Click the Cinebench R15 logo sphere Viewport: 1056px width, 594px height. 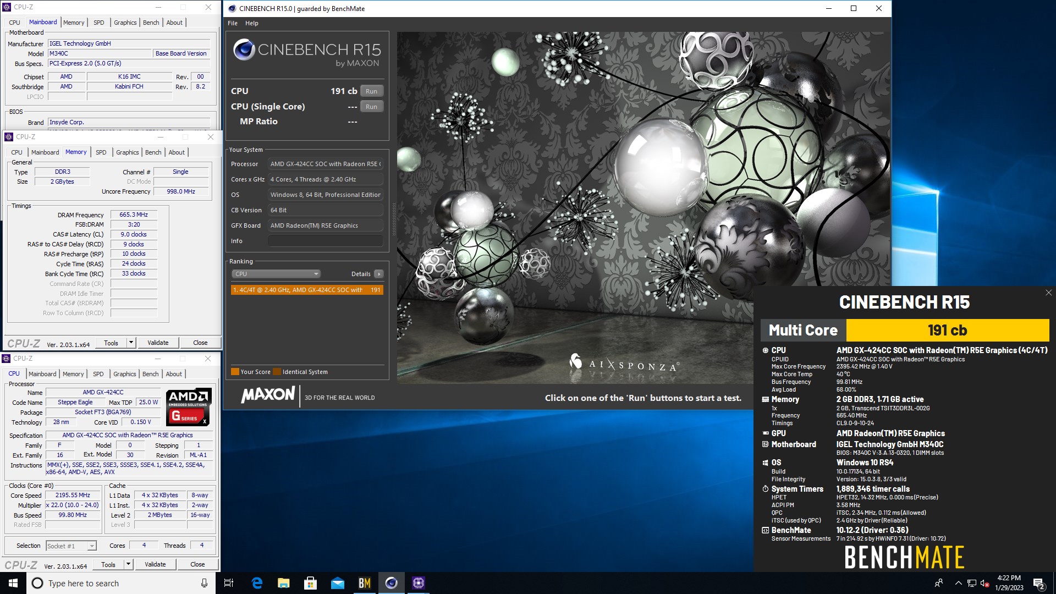coord(244,50)
